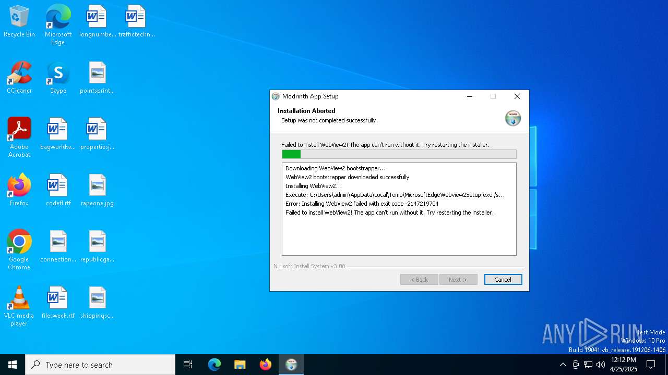Select the traffictechn... Word document icon
This screenshot has width=668, height=375.
click(x=136, y=22)
